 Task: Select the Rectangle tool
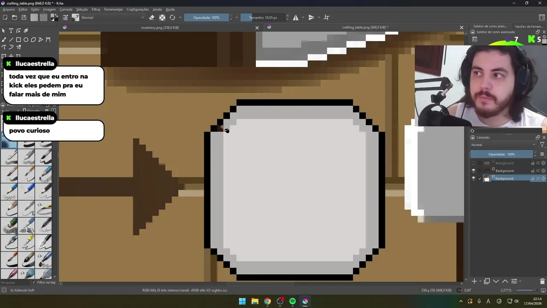click(18, 40)
